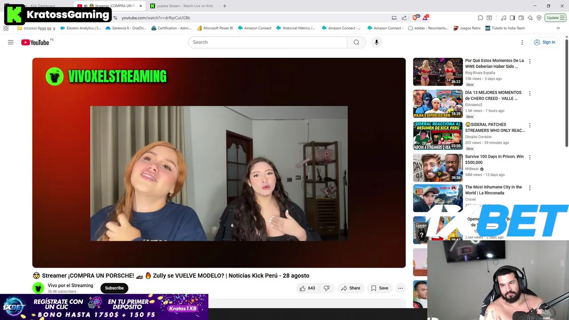Open more actions menu beside Save
Screen dimensions: 569x320
click(401, 288)
